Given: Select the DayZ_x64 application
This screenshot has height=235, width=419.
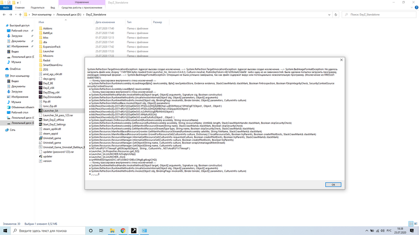Looking at the screenshot, I should 48,88.
